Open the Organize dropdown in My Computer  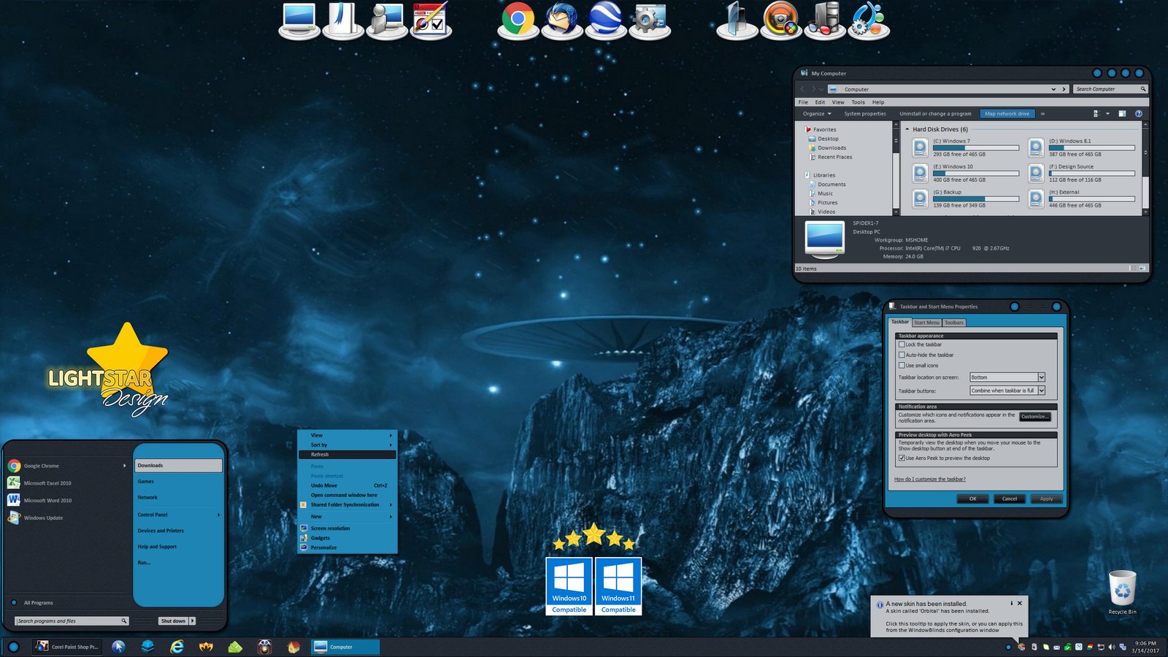tap(817, 114)
